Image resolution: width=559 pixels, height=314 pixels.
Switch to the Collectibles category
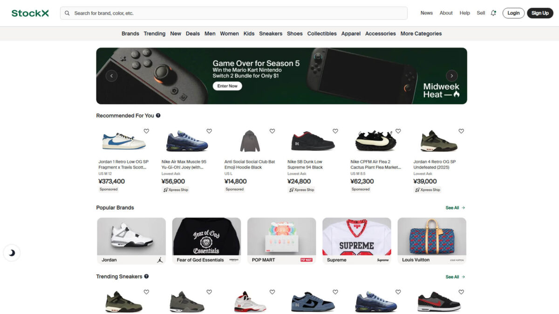coord(322,33)
